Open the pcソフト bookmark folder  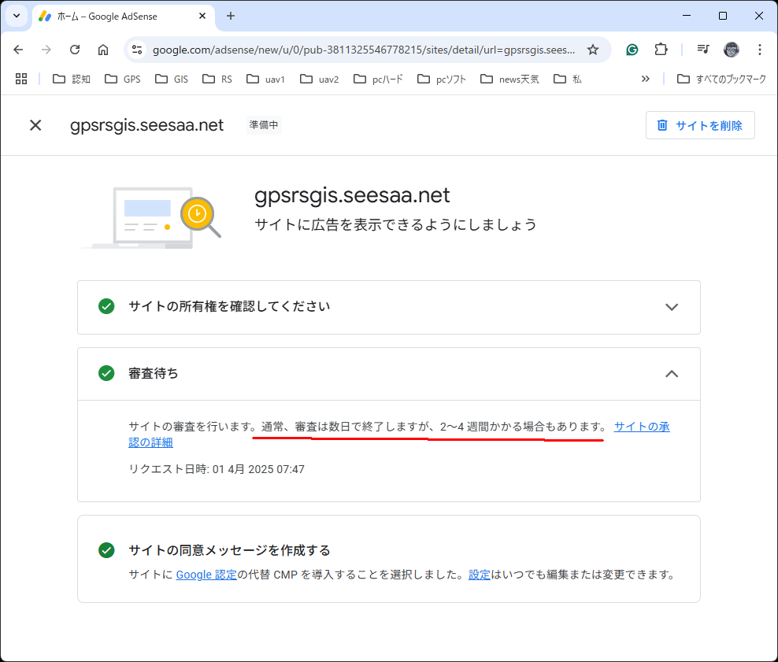tap(442, 79)
